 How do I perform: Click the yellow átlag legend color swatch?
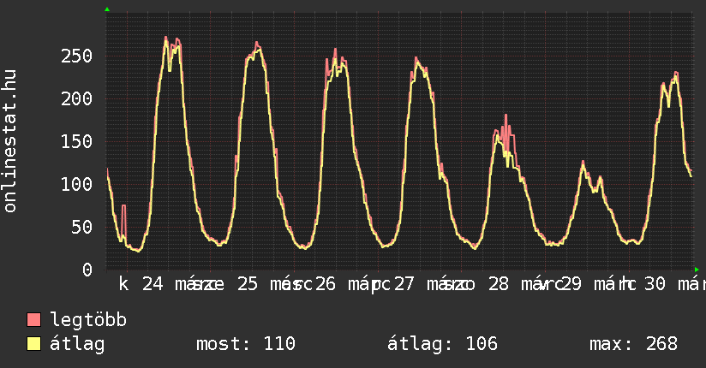(34, 344)
